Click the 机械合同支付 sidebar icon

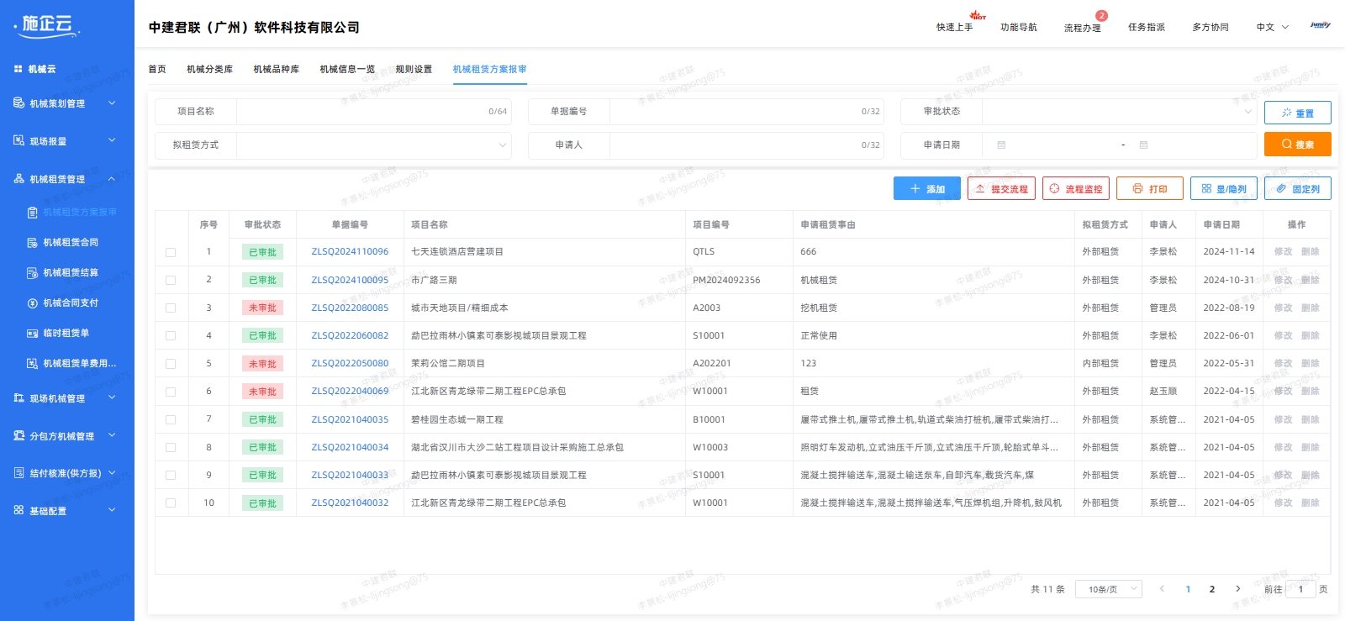click(x=32, y=303)
